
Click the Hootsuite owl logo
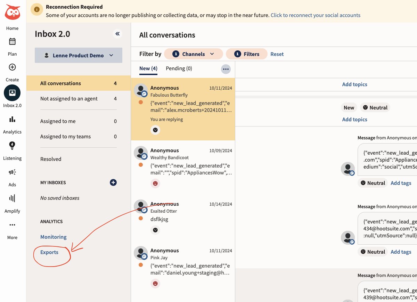click(13, 13)
